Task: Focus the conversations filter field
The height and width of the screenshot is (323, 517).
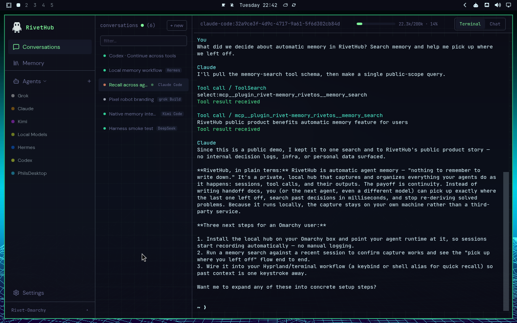Action: [x=143, y=41]
